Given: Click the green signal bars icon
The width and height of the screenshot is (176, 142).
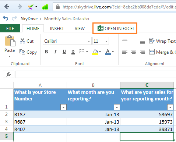Looking at the screenshot, I should (45, 7).
